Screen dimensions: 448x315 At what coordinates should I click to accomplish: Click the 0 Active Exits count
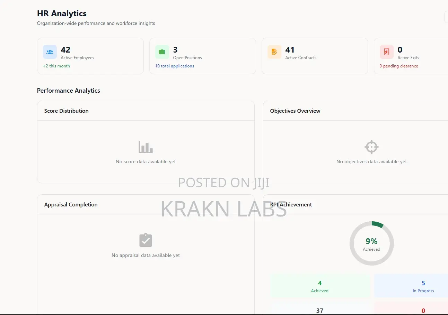point(400,50)
